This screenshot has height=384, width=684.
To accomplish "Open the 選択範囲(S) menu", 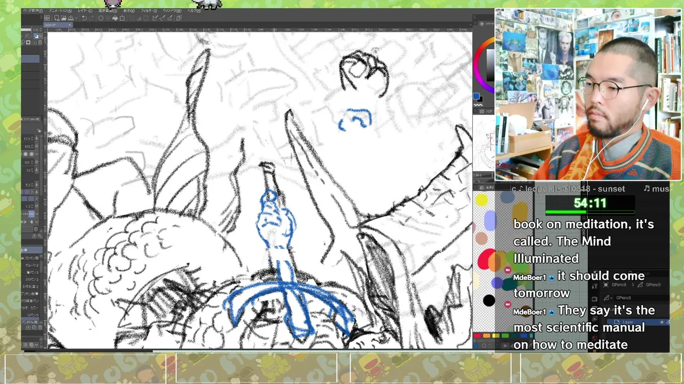I will [x=107, y=11].
